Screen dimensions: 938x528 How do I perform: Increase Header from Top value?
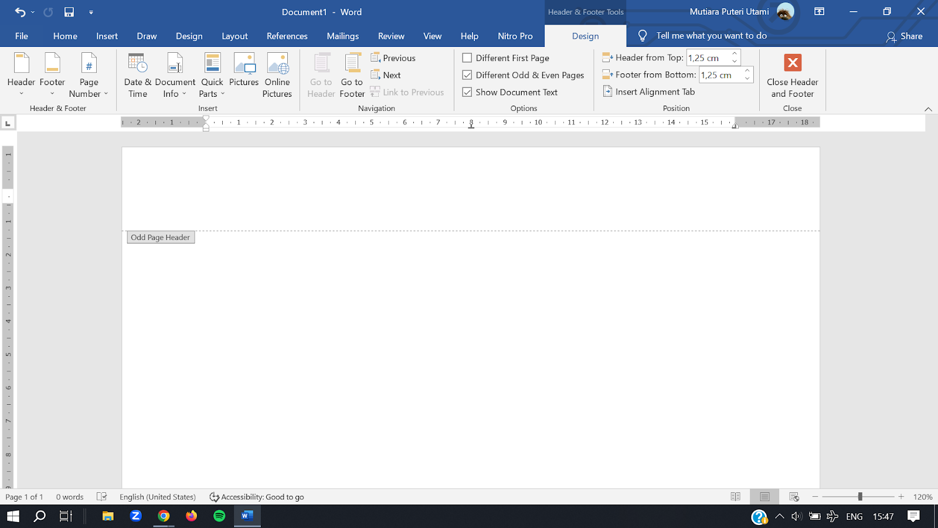(x=735, y=54)
